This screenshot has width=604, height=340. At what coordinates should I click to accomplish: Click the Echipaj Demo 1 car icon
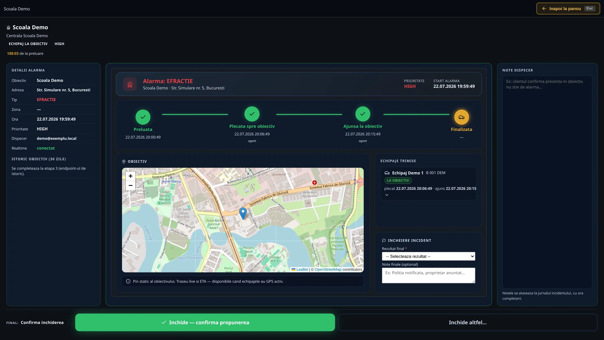387,173
